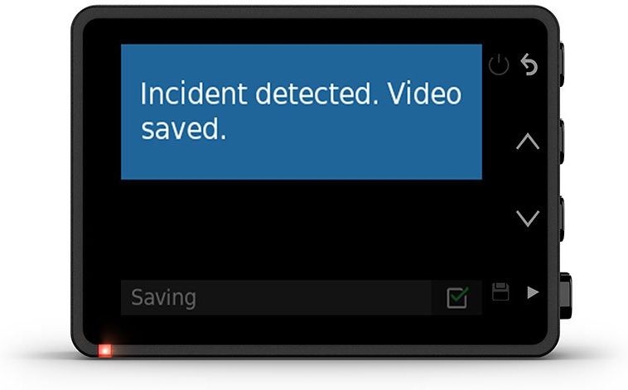Screen dimensions: 628x390
Task: Tap the back arrow icon
Action: click(x=529, y=65)
